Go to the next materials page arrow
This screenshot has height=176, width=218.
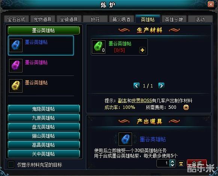tap(161, 86)
